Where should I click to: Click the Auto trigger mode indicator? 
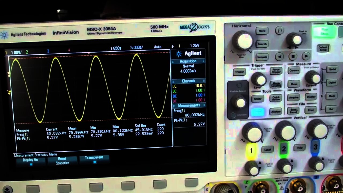click(x=158, y=47)
